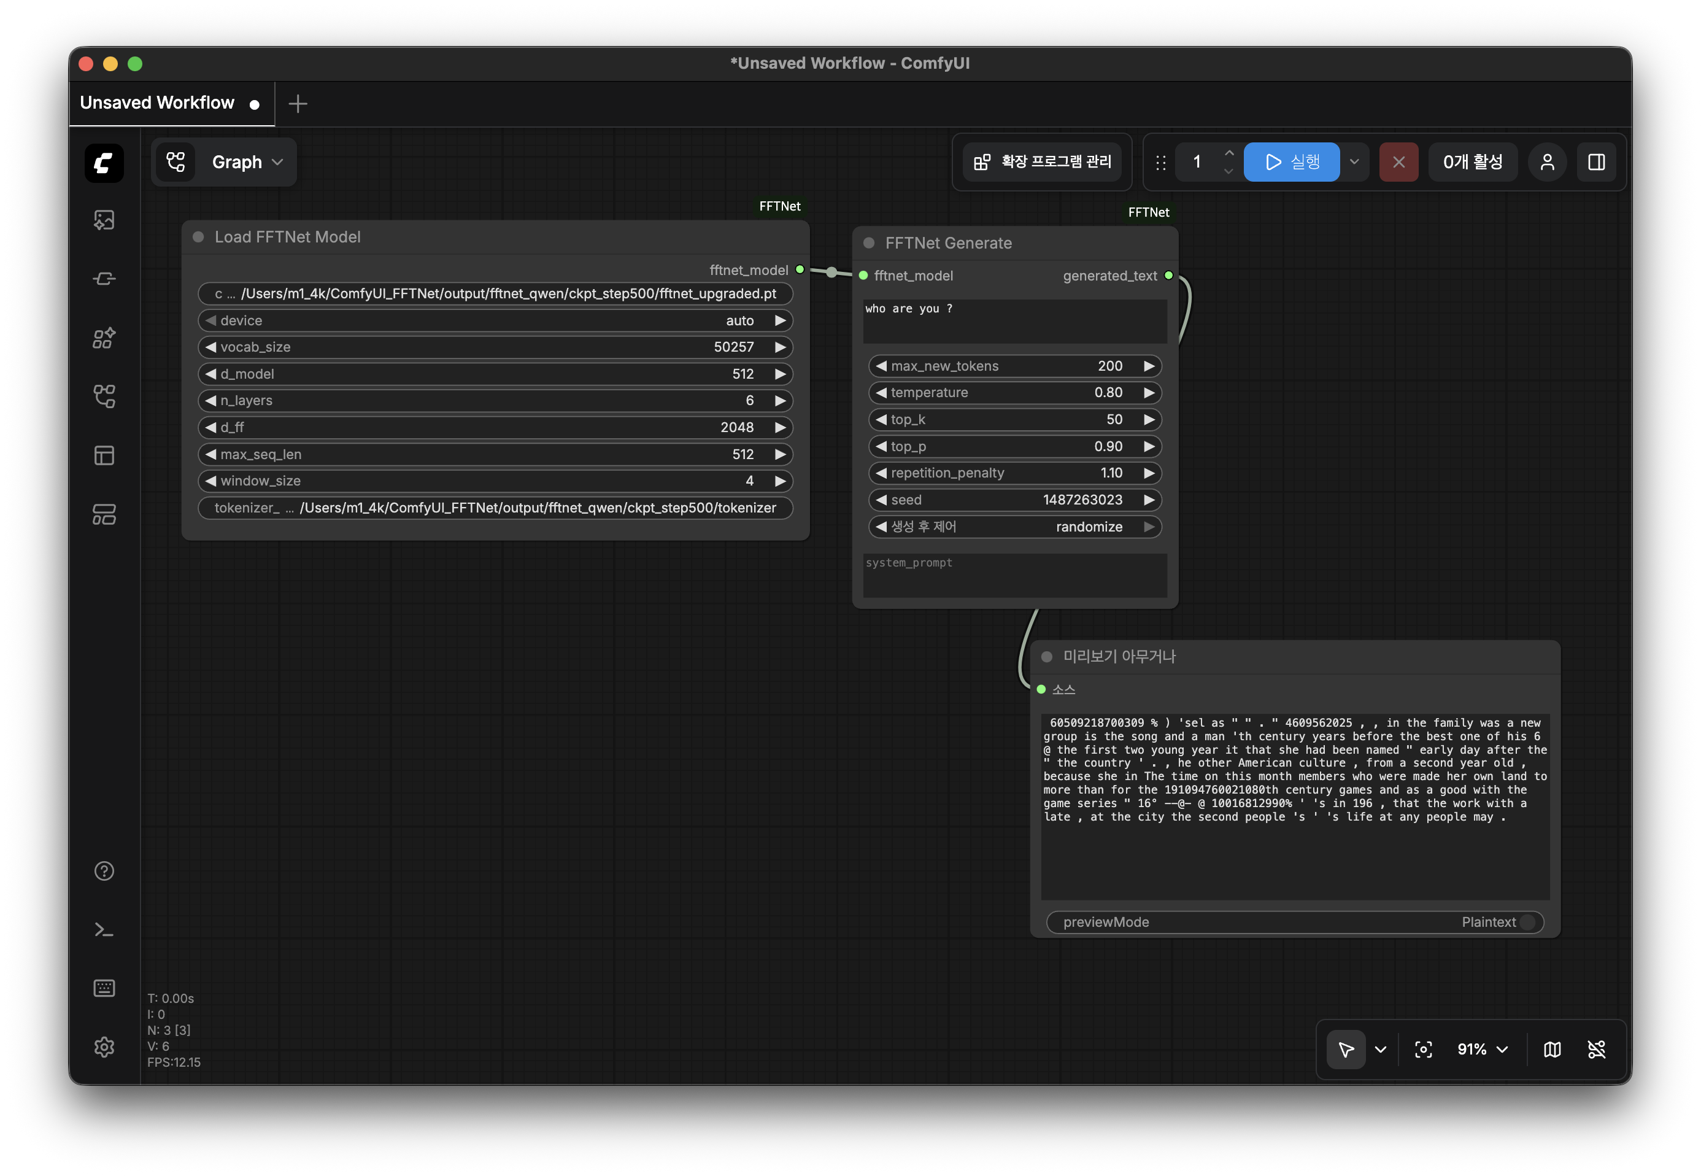Change 생성 후 제어 randomize option
Screen dimensions: 1701x1176
pyautogui.click(x=1014, y=527)
